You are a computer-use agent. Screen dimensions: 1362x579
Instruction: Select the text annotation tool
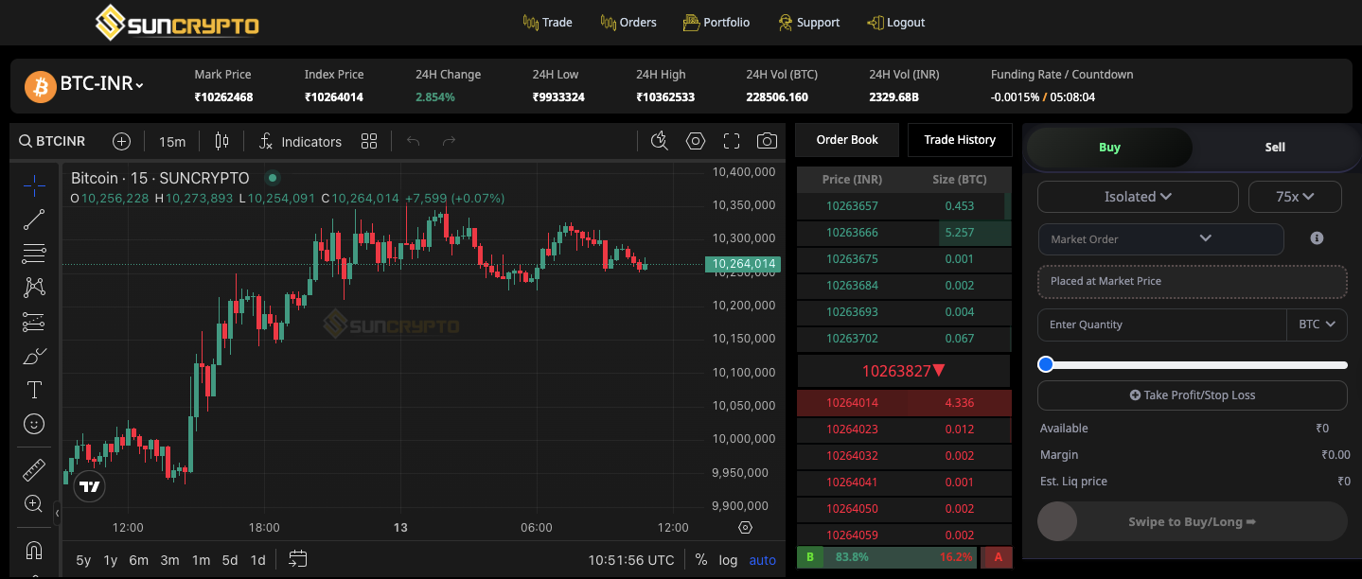coord(34,390)
